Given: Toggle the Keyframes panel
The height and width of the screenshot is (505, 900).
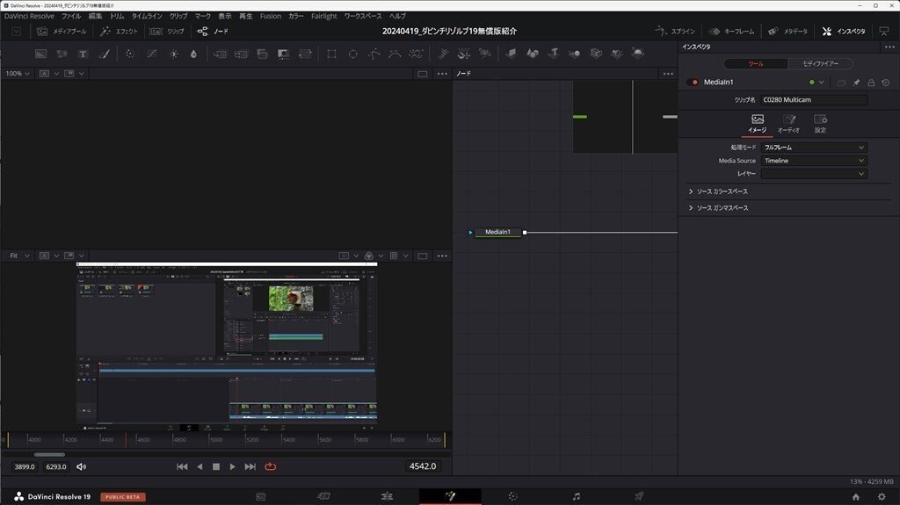Looking at the screenshot, I should [x=731, y=32].
